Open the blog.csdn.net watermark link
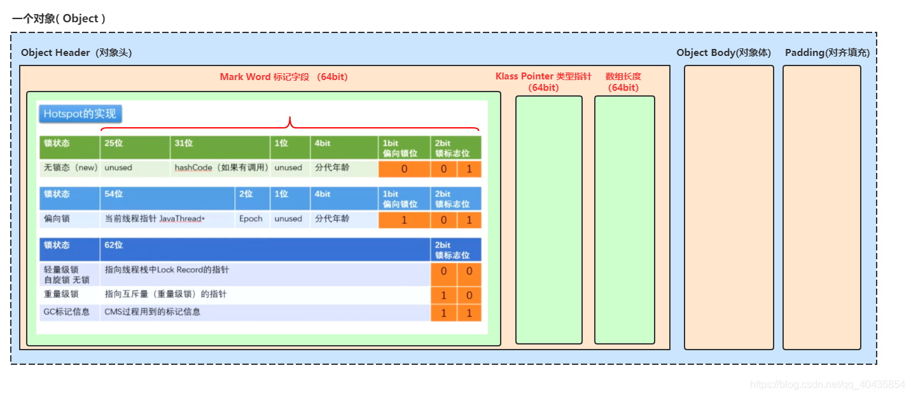This screenshot has height=396, width=911. (x=827, y=385)
